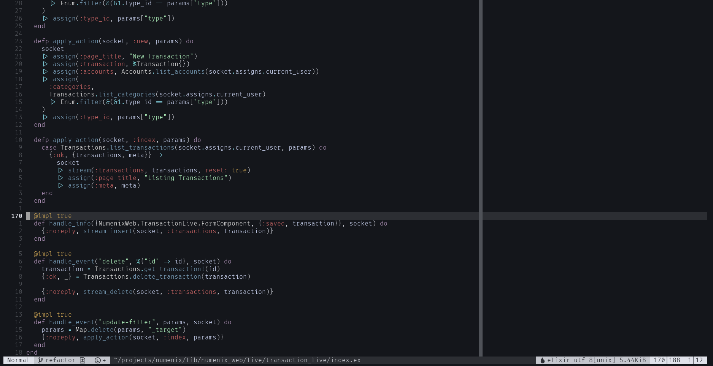
Task: Click the clock icon in the statusline
Action: (98, 360)
